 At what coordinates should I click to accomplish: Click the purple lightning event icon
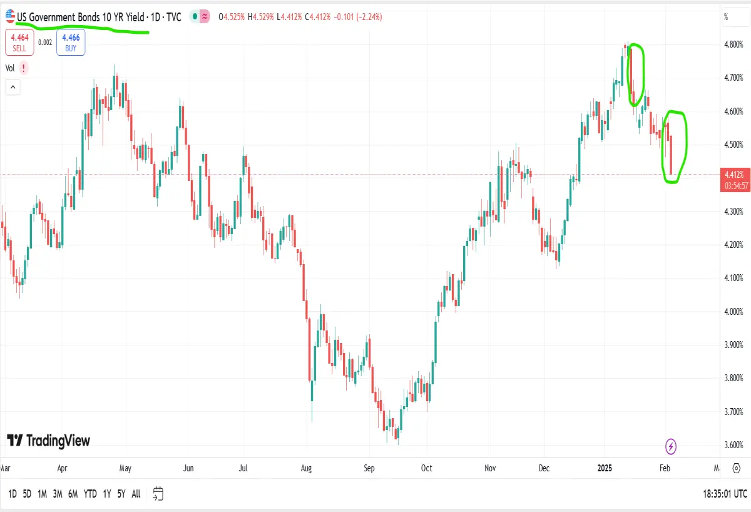pos(671,446)
